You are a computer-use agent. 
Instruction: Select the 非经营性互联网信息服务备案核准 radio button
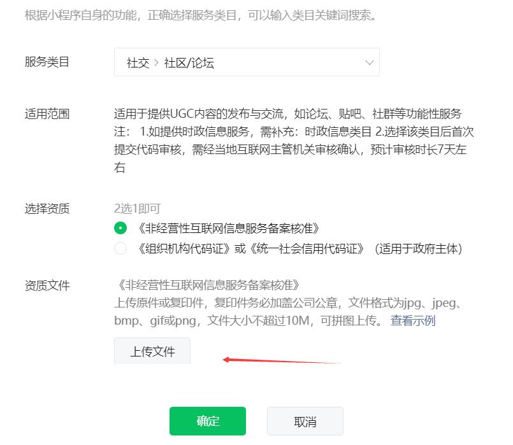click(120, 228)
